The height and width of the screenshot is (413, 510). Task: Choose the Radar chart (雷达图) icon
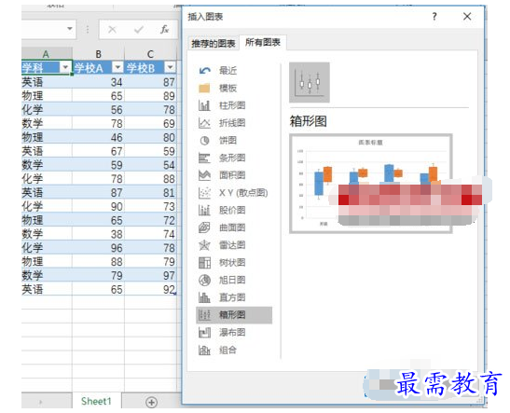[x=204, y=245]
